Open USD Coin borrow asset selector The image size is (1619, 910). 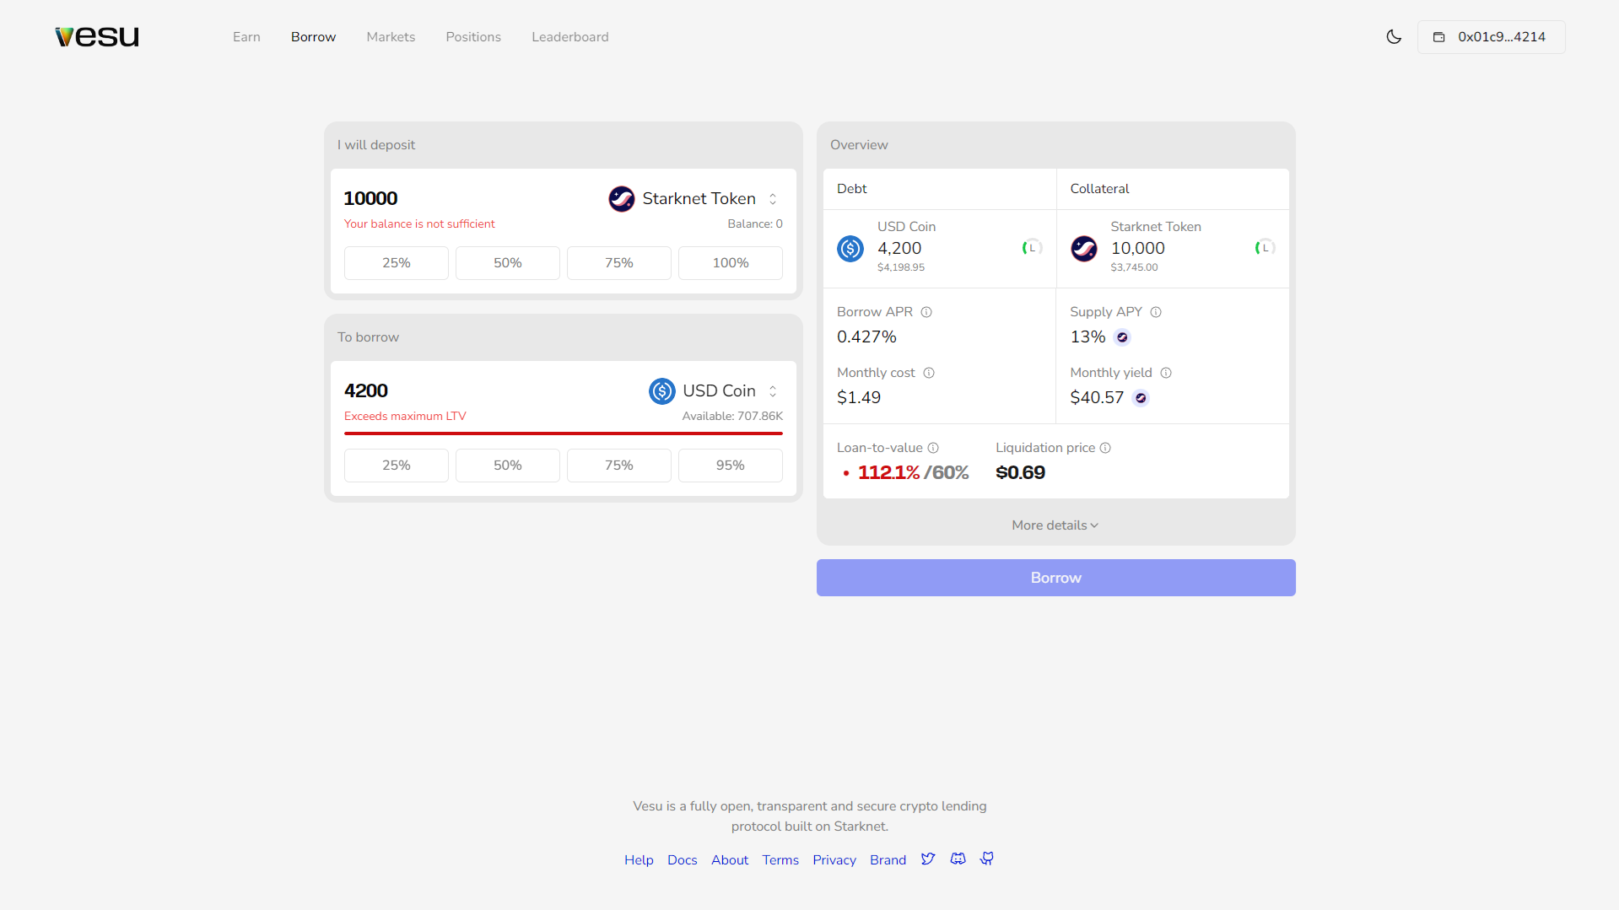714,391
